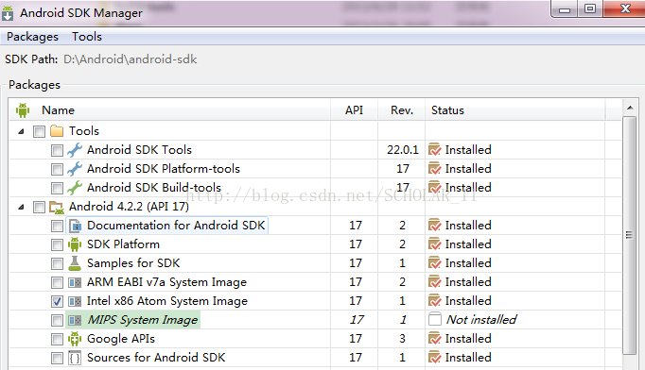Click the vertical scrollbar thumb

pos(629,235)
